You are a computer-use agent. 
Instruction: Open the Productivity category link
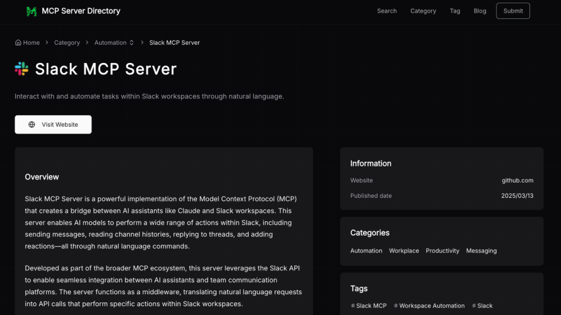pyautogui.click(x=442, y=251)
